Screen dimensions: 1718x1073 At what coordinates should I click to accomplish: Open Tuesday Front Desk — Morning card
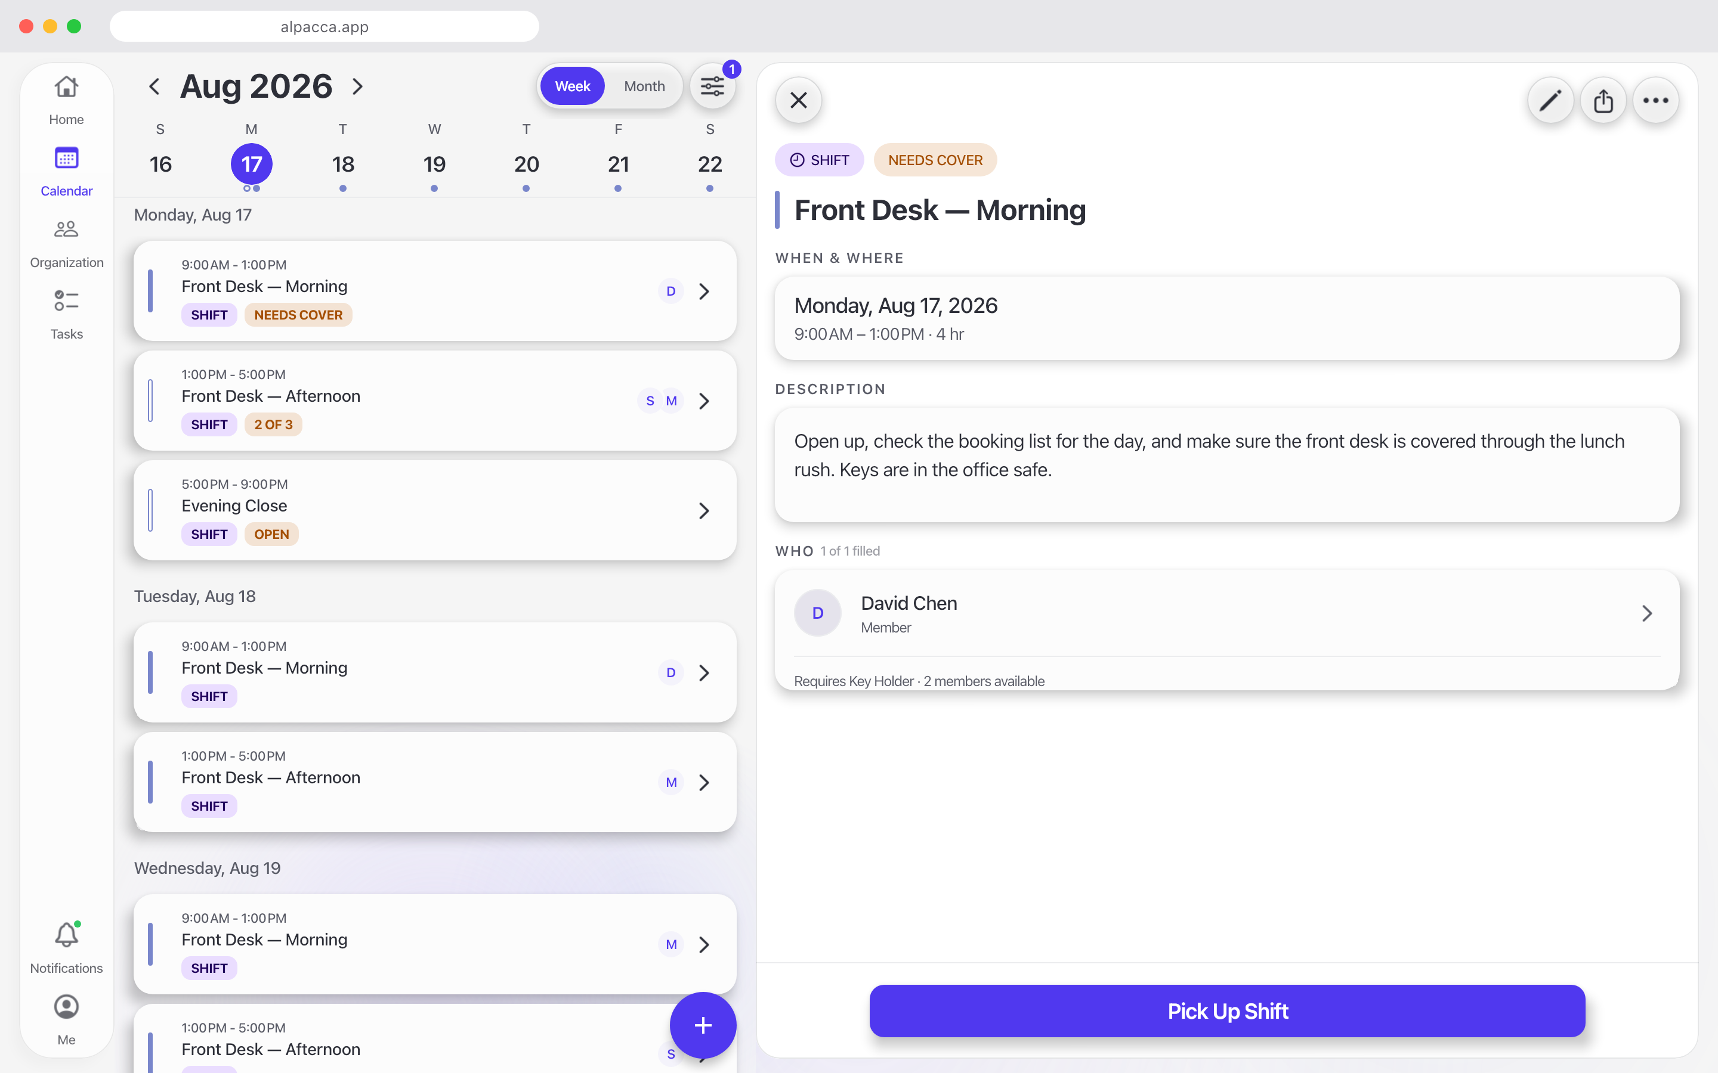(434, 673)
